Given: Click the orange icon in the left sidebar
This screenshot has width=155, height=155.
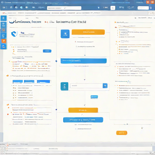Looking at the screenshot, I should [x=4, y=41].
